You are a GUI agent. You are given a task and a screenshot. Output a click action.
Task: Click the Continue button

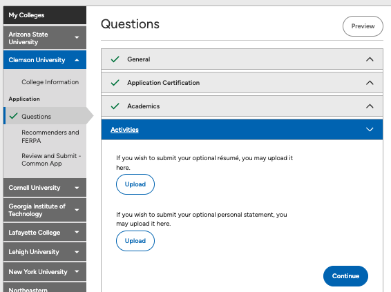coord(345,276)
